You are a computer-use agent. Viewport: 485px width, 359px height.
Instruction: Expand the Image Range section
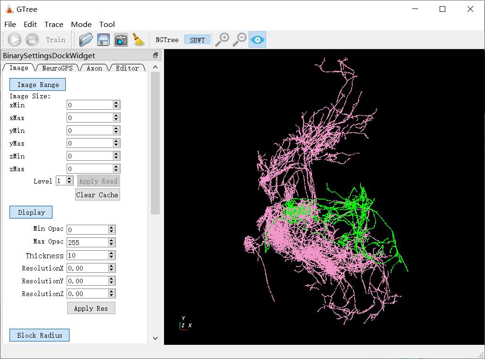point(38,85)
